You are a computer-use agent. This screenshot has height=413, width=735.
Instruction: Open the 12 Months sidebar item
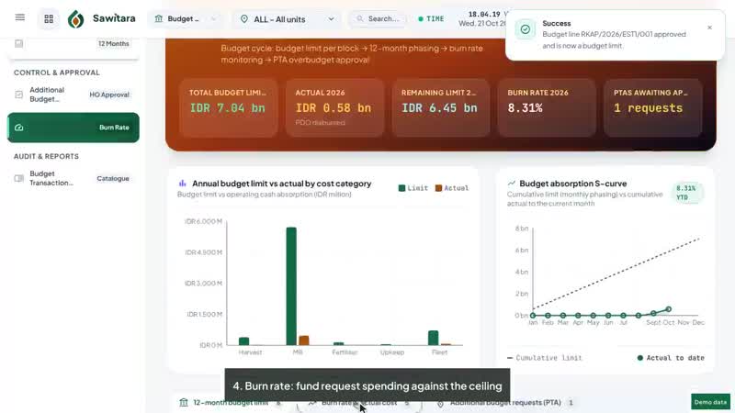[x=73, y=43]
